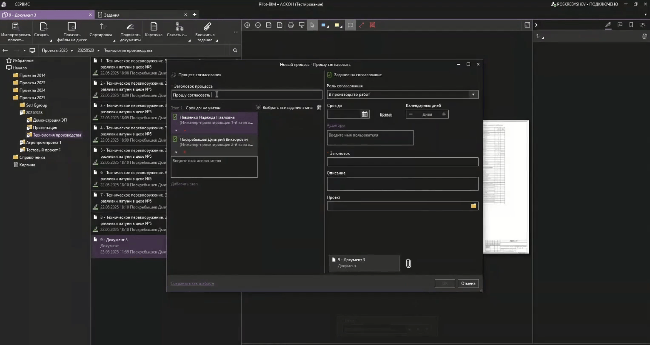
Task: Click the zoom in magnifier icon
Action: click(x=247, y=25)
